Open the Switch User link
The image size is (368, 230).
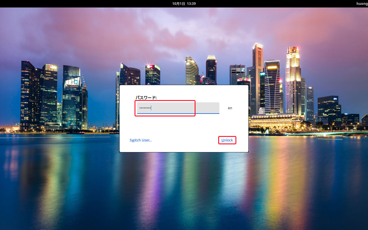[x=141, y=140]
